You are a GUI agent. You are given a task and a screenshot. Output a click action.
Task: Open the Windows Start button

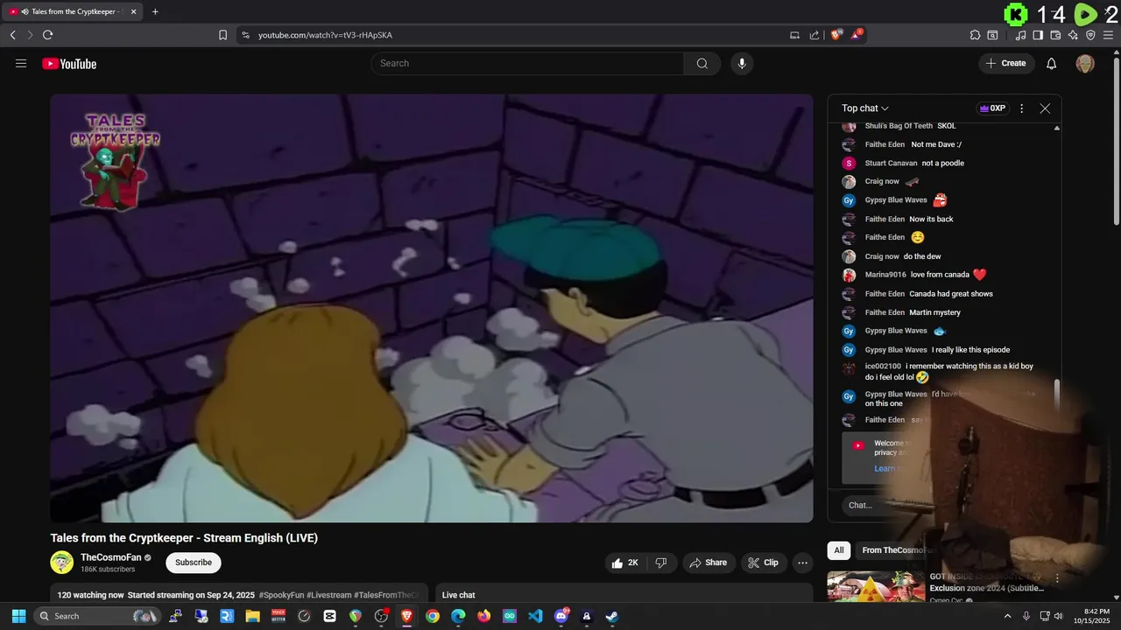point(18,616)
